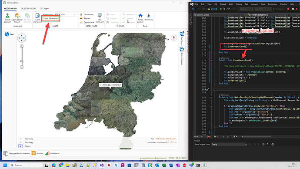Click the map compass north icon
Screen dimensions: 300x169
(x=174, y=38)
